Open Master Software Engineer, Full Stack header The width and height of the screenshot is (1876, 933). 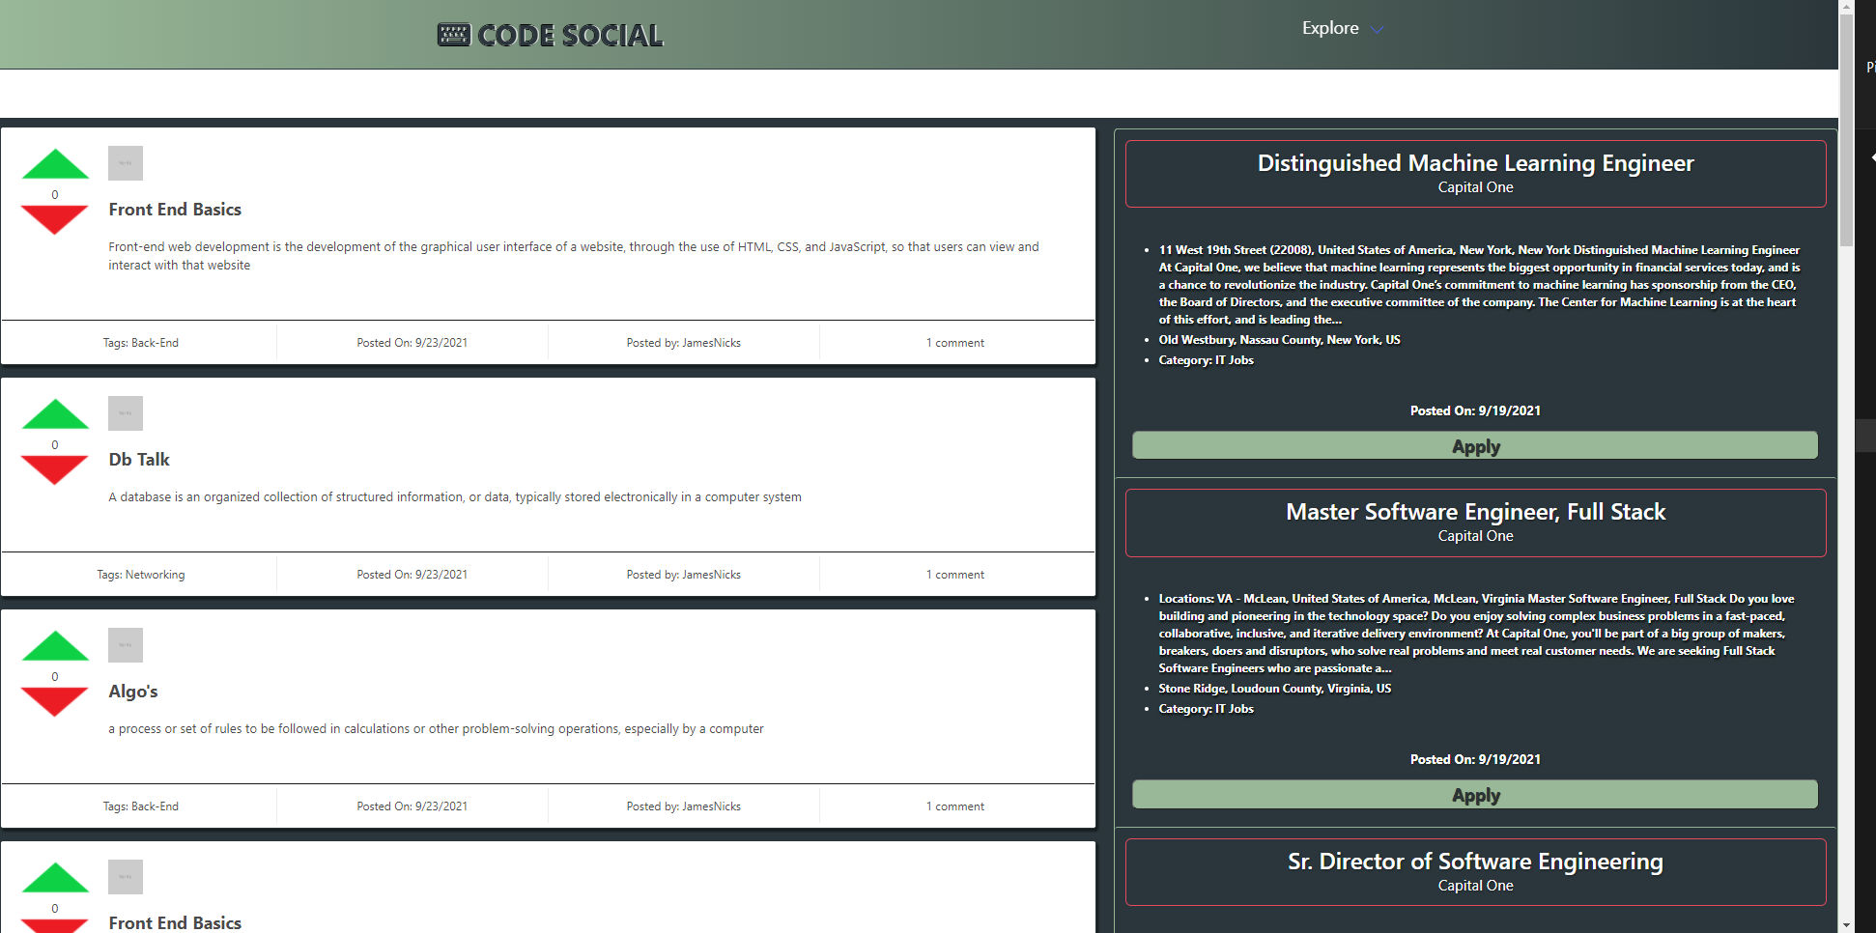(1475, 523)
